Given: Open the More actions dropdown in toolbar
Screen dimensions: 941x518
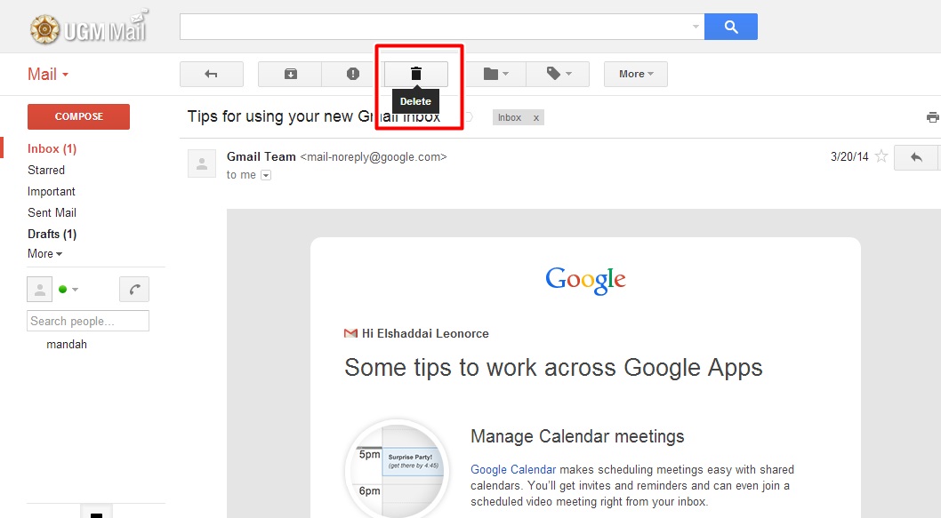Looking at the screenshot, I should tap(636, 75).
